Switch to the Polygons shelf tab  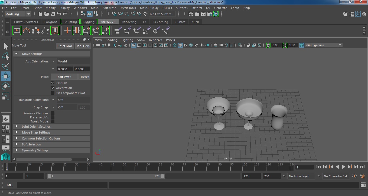point(51,22)
